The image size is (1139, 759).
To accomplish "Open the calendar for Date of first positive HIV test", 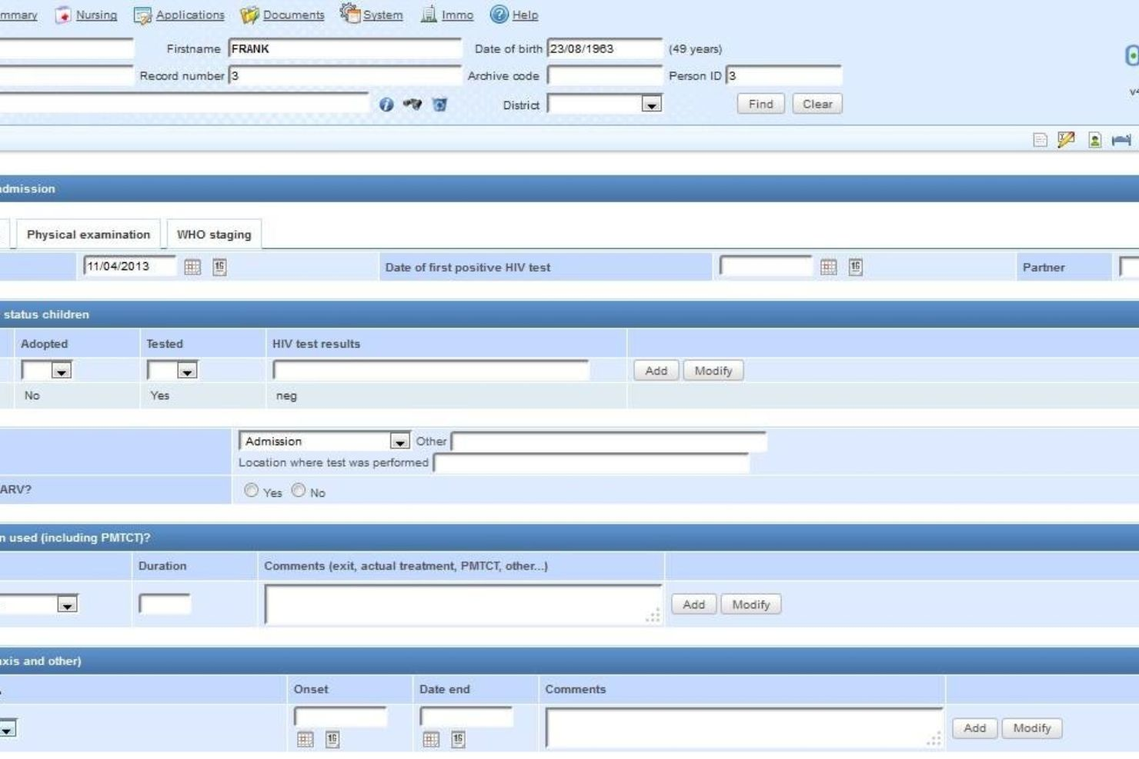I will 828,267.
